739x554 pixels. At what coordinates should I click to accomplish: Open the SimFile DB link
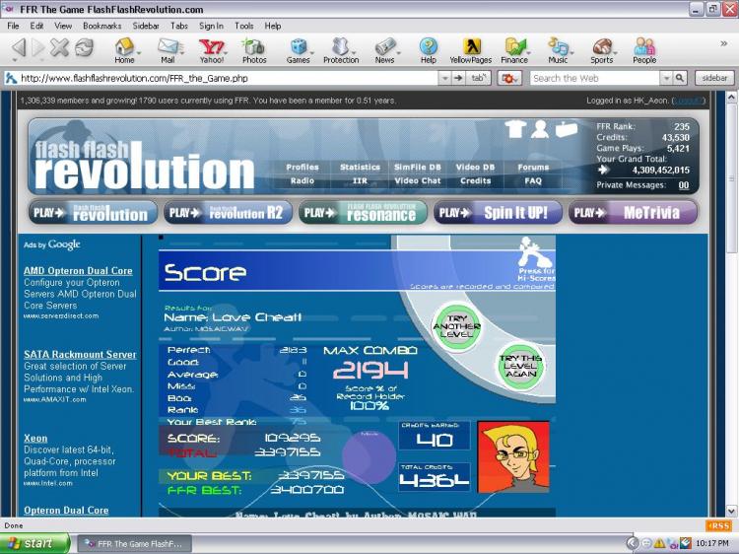(418, 168)
